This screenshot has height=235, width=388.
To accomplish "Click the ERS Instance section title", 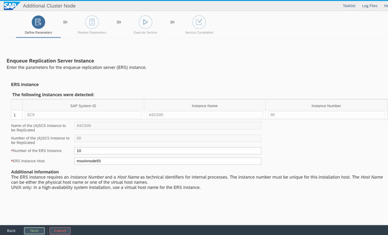I will click(x=25, y=84).
